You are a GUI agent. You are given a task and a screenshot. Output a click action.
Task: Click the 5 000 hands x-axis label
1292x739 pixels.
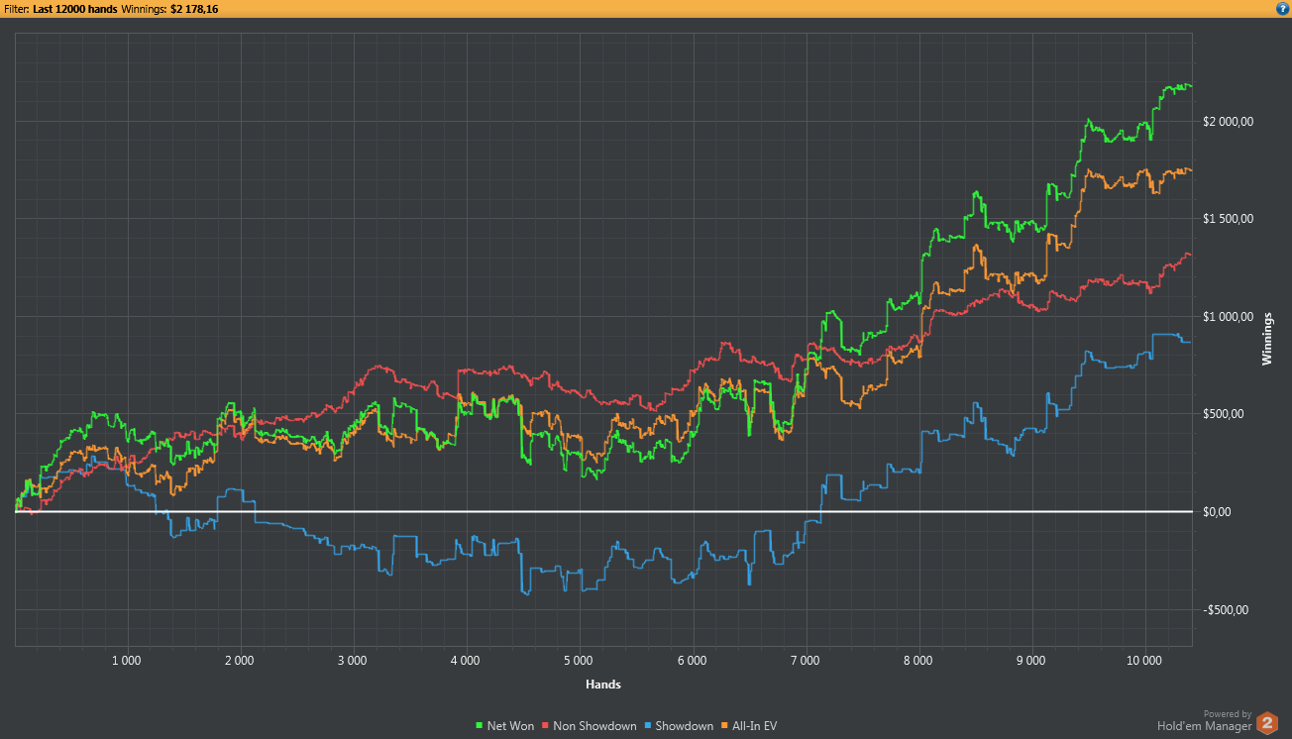click(579, 660)
